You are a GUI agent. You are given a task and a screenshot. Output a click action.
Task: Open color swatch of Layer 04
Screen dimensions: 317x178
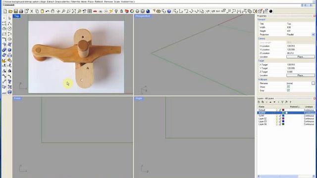[283, 124]
